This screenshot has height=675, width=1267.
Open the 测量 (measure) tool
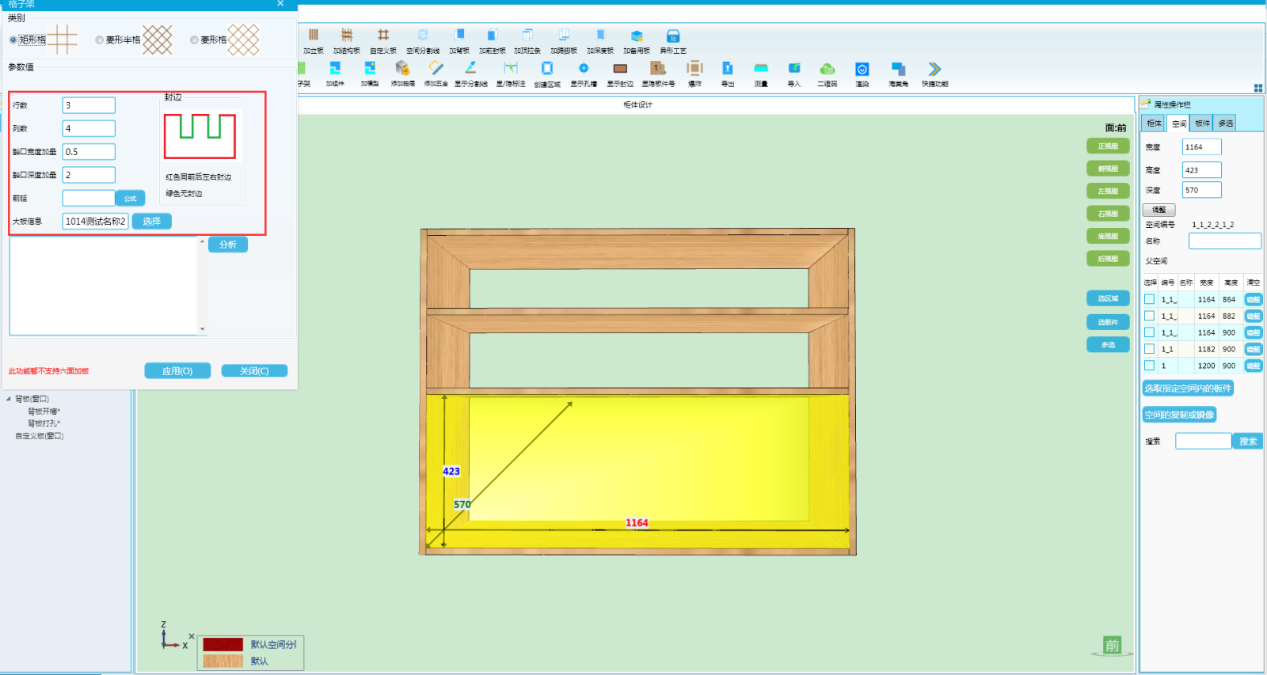pos(761,69)
